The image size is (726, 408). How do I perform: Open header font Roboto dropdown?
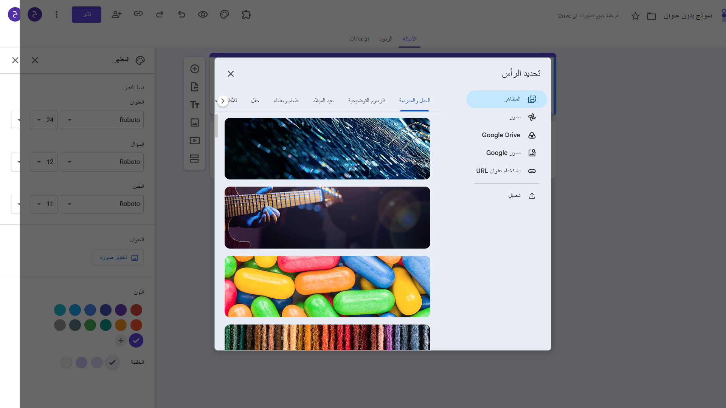tap(102, 120)
